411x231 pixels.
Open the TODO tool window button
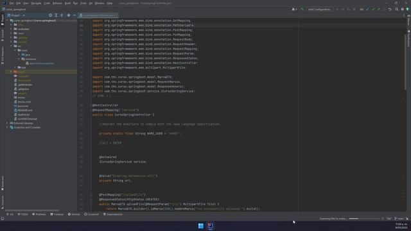[23, 214]
